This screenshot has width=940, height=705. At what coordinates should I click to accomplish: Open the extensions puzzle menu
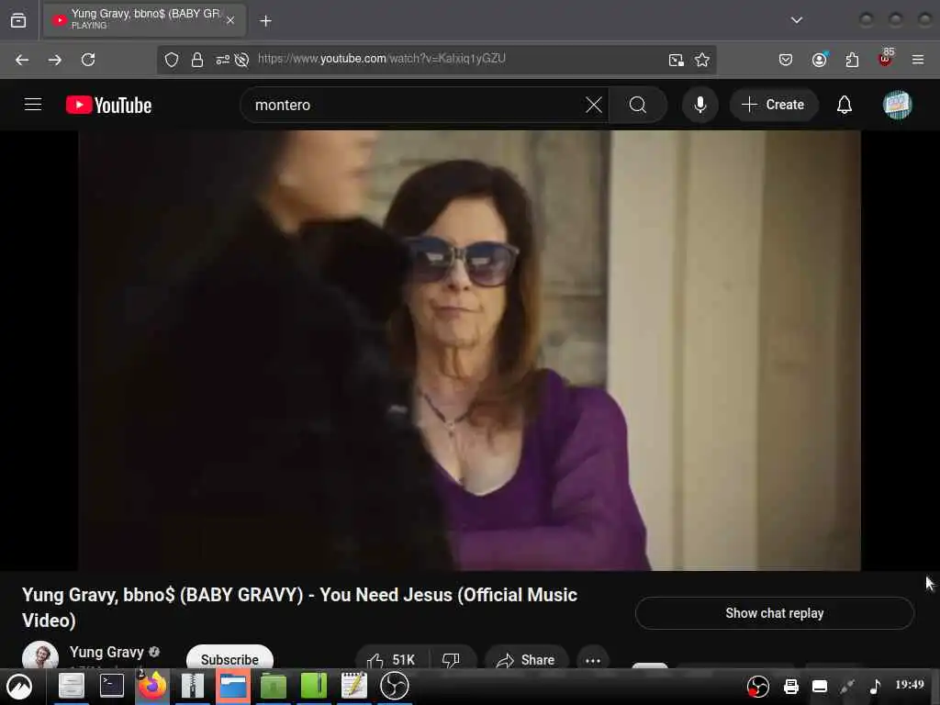pos(852,60)
